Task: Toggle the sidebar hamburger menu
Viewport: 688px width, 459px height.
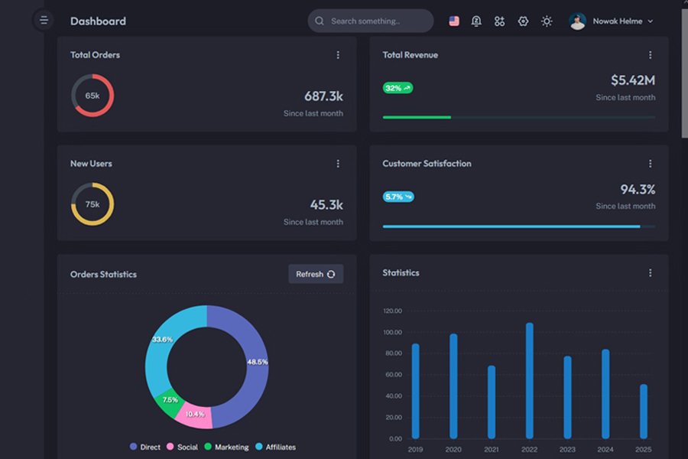Action: point(44,21)
